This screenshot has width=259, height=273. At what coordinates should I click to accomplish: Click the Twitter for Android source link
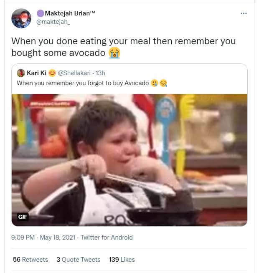click(107, 238)
